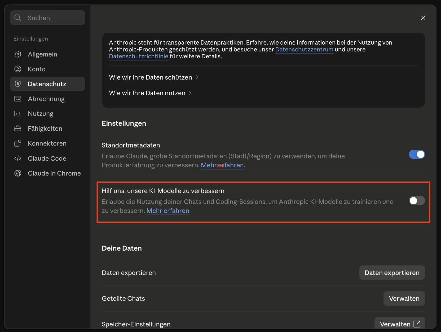This screenshot has width=441, height=332.
Task: Click the Fähigkeiten briefcase icon
Action: [18, 128]
